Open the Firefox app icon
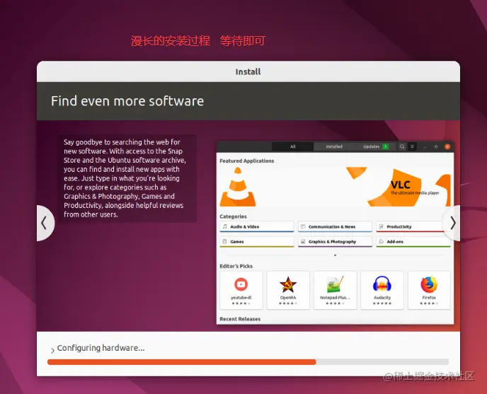The height and width of the screenshot is (394, 487). 429,284
